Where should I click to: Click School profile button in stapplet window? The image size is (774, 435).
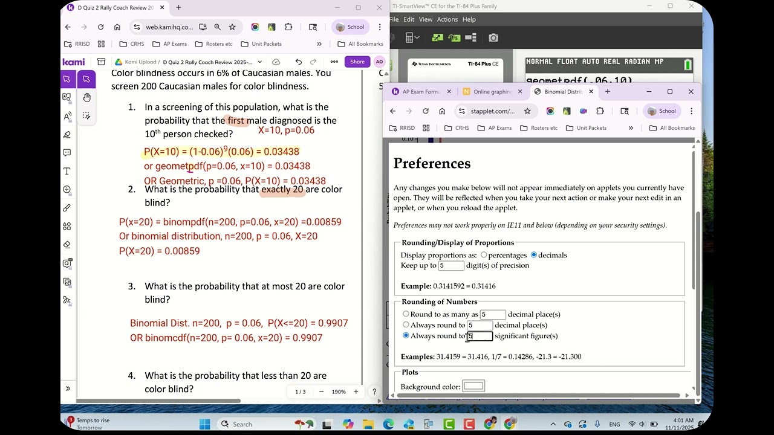[x=662, y=111]
